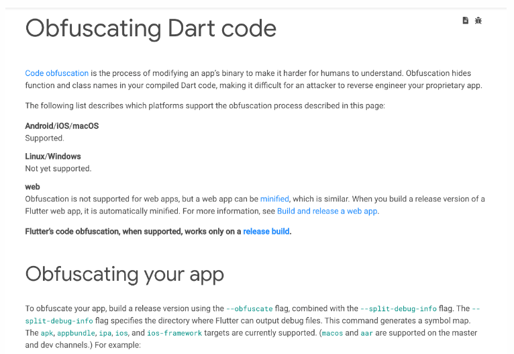The width and height of the screenshot is (514, 354).
Task: Click the ipa target code text
Action: pyautogui.click(x=105, y=333)
